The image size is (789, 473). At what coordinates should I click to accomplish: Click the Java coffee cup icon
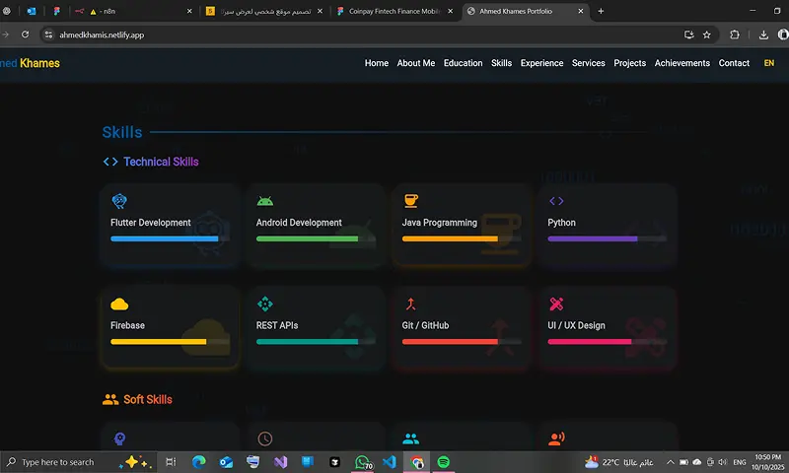coord(410,201)
